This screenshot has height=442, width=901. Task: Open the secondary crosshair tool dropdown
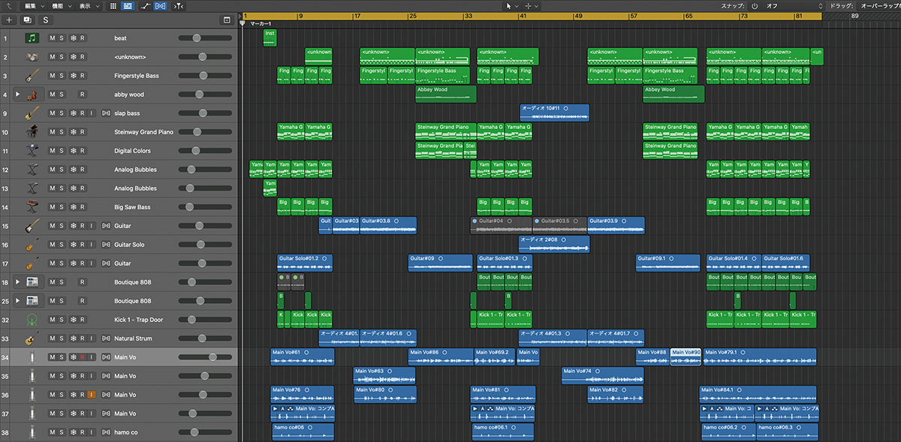click(532, 5)
